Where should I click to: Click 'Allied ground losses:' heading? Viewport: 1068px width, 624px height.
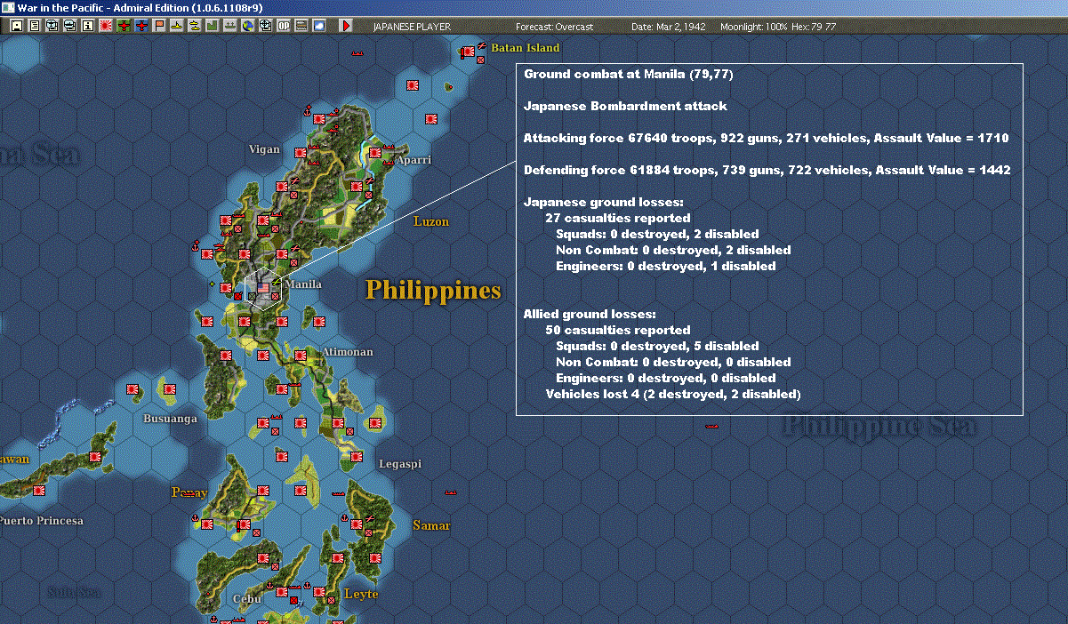click(x=590, y=314)
